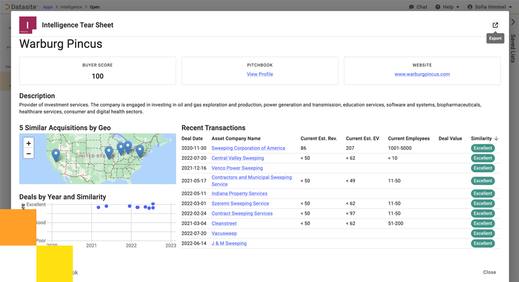Click the West Coast map pin
Viewport: 519px width, 282px height.
56,154
